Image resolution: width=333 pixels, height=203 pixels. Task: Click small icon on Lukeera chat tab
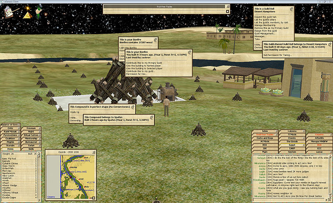click(x=304, y=131)
